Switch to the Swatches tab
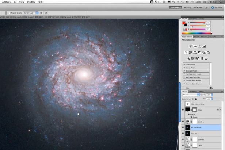 tap(193, 19)
